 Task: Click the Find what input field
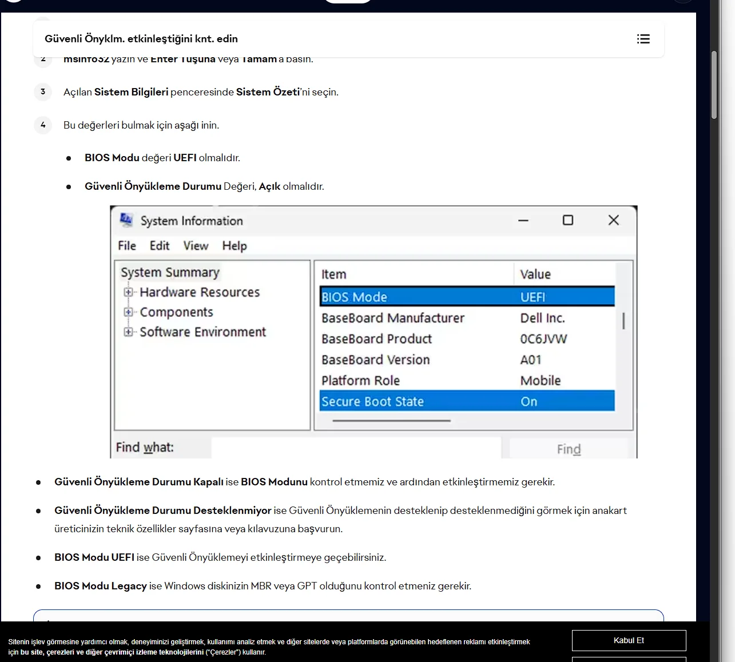(356, 448)
